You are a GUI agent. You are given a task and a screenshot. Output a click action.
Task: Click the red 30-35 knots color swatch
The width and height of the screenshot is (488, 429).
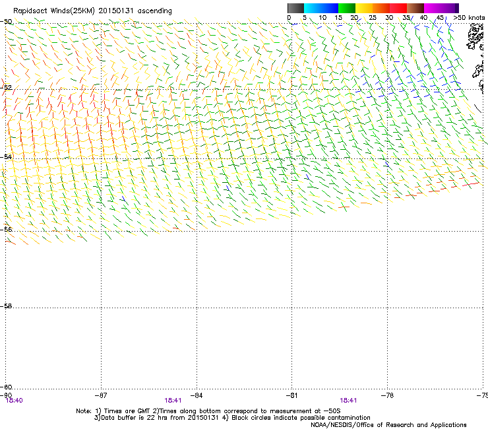click(398, 8)
